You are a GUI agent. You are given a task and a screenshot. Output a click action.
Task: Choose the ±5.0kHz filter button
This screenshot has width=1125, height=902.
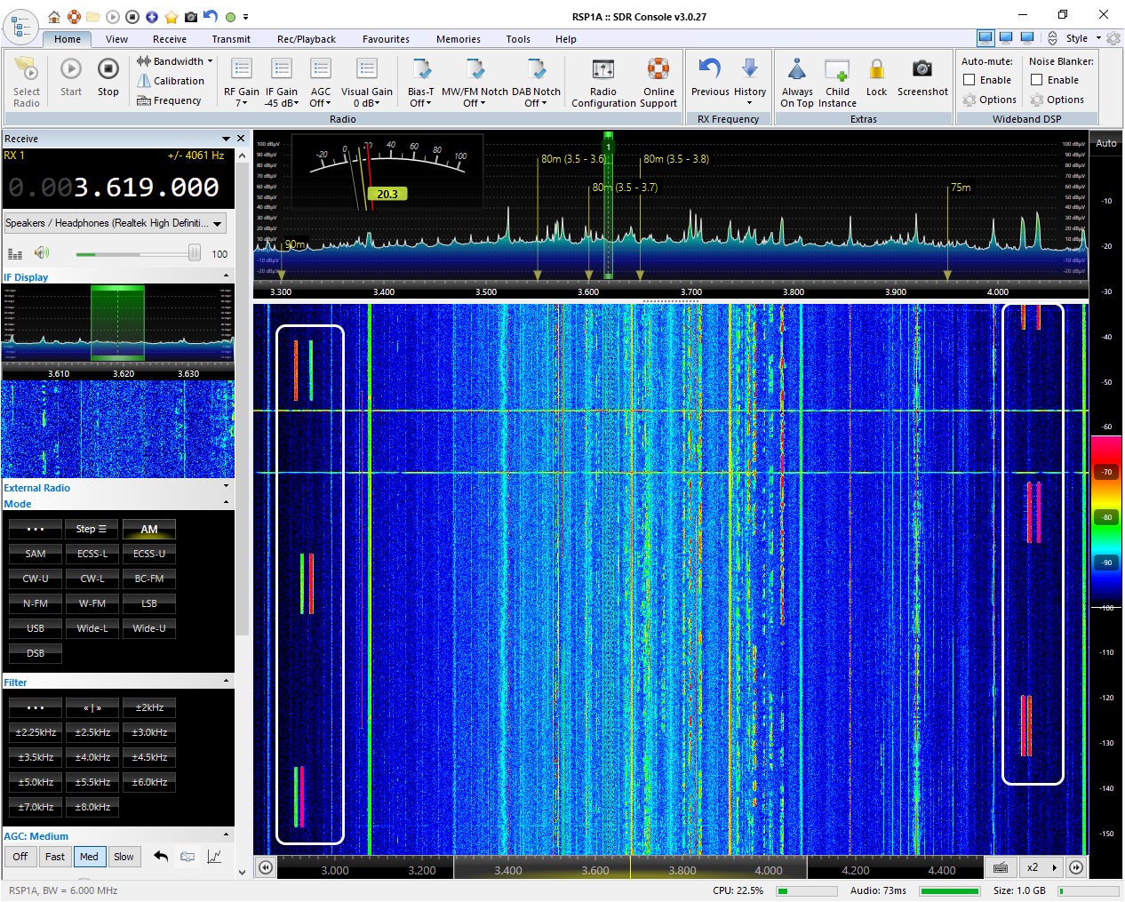[36, 782]
